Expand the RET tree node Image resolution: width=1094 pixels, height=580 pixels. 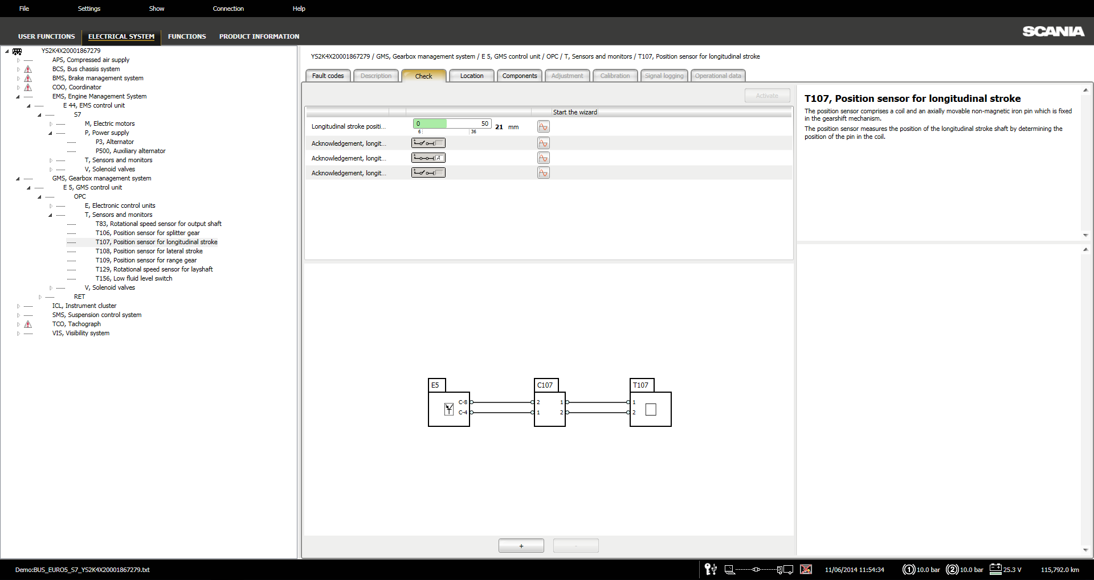pos(40,297)
